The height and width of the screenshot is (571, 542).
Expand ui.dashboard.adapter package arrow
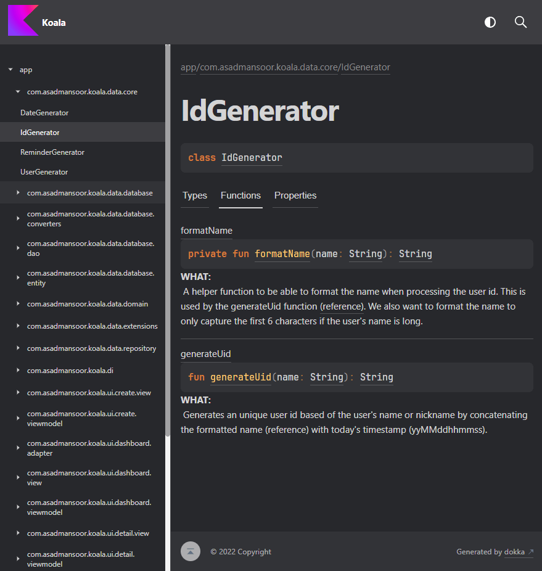tap(18, 448)
